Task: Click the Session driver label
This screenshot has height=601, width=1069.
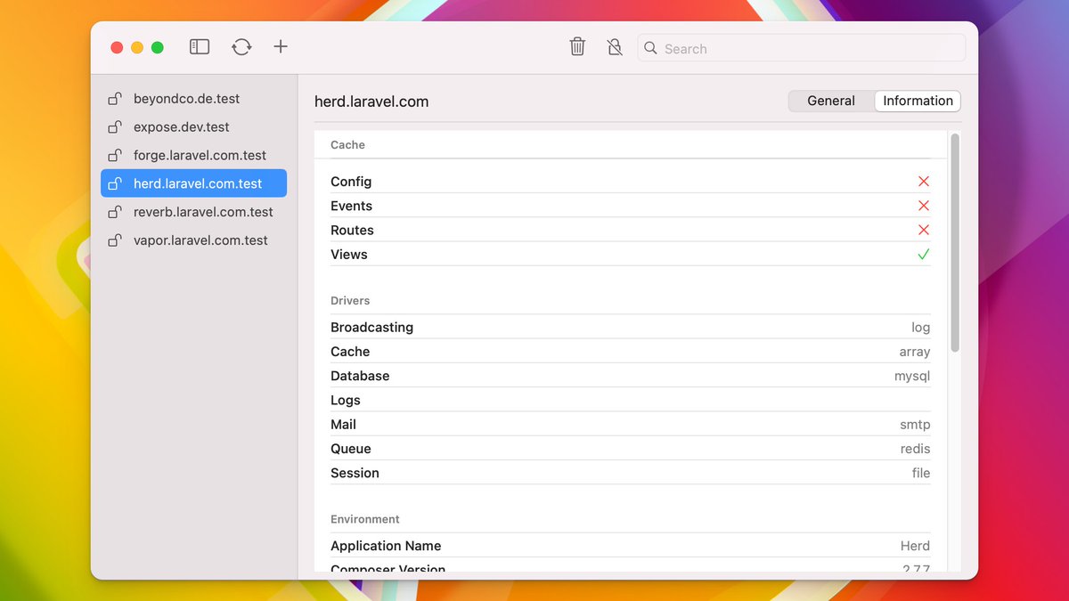Action: coord(355,473)
